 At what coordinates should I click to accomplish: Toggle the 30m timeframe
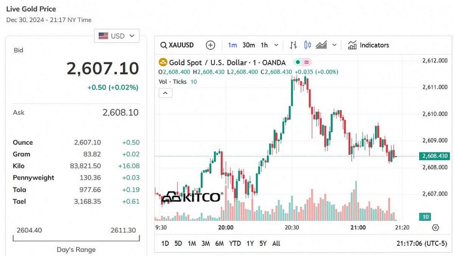(248, 45)
